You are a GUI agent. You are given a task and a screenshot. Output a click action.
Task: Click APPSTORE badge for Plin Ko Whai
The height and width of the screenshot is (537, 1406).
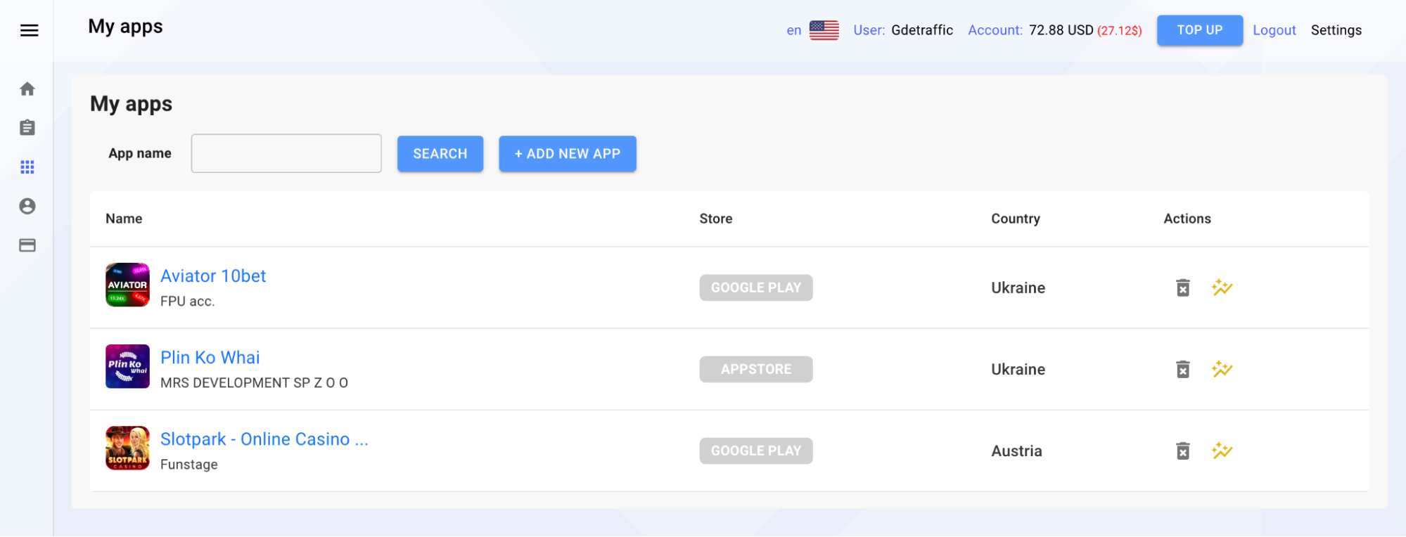756,369
